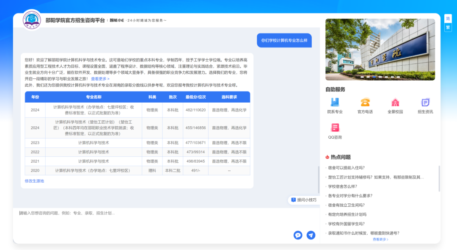Expand answer text via 查看更多 in chat reply
This screenshot has height=250, width=457.
[100, 79]
